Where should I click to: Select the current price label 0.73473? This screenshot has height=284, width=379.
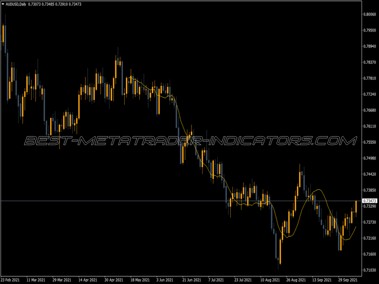[370, 201]
